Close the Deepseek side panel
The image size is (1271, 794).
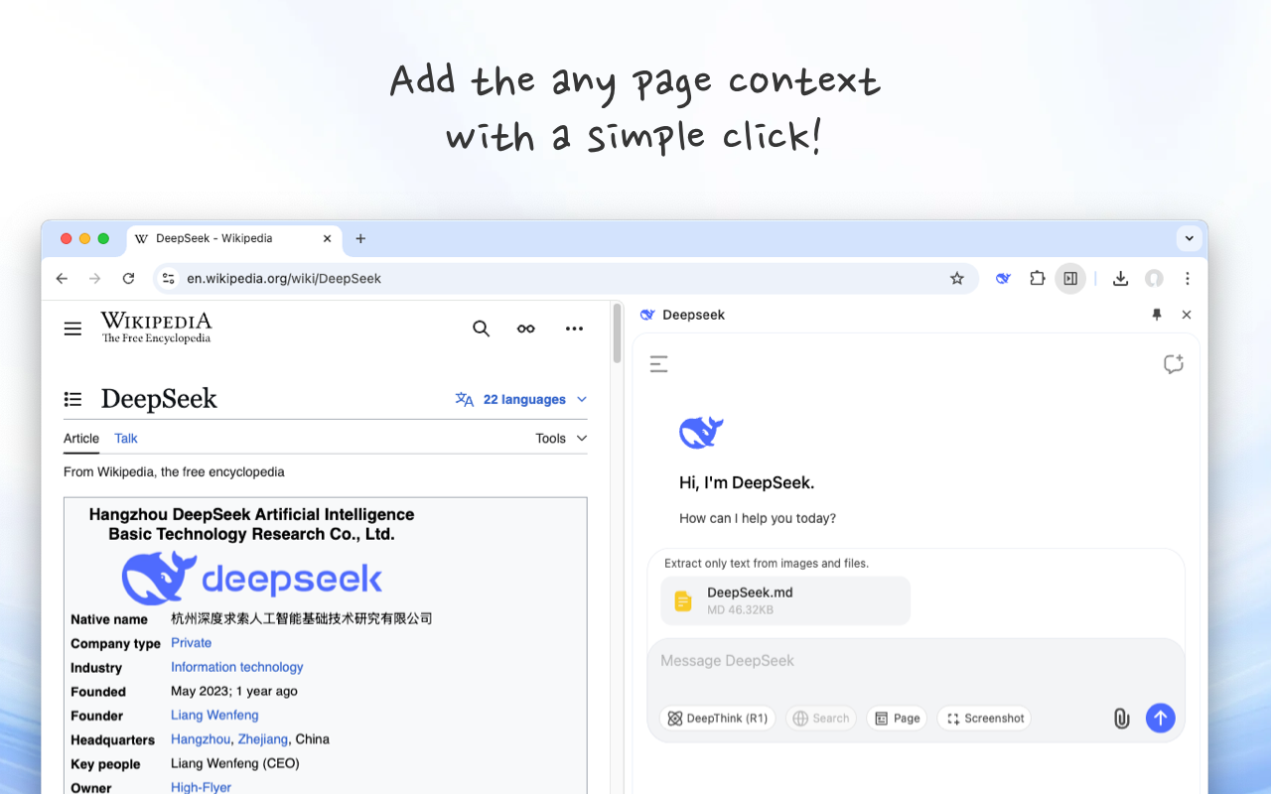[x=1186, y=315]
